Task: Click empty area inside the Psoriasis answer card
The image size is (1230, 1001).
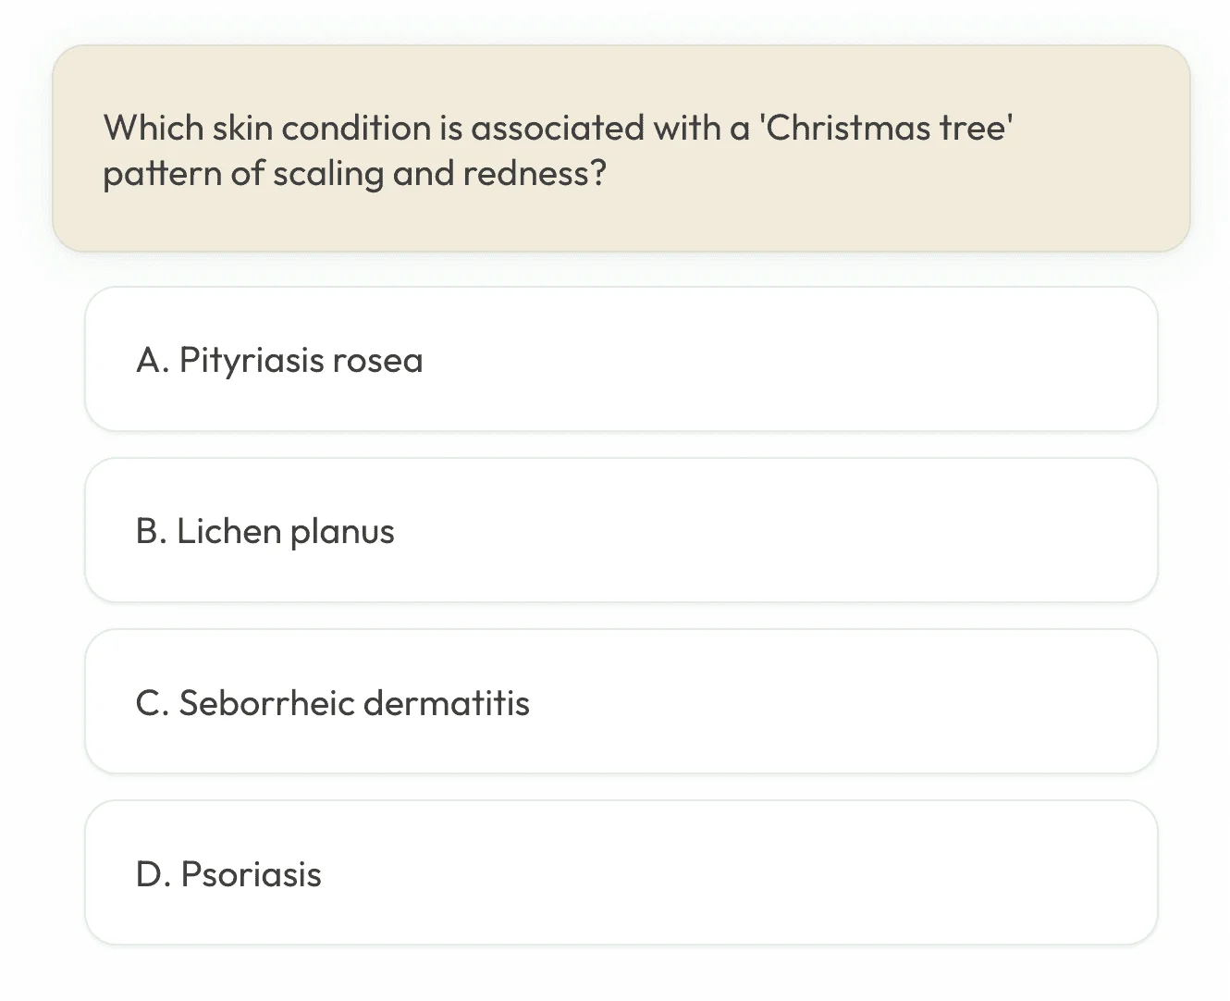Action: pyautogui.click(x=740, y=872)
